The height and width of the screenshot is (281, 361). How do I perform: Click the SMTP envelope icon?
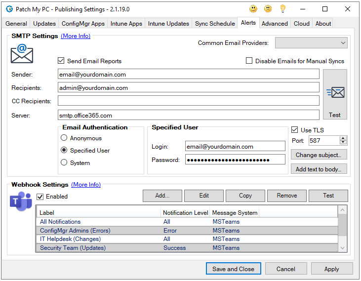(x=22, y=53)
